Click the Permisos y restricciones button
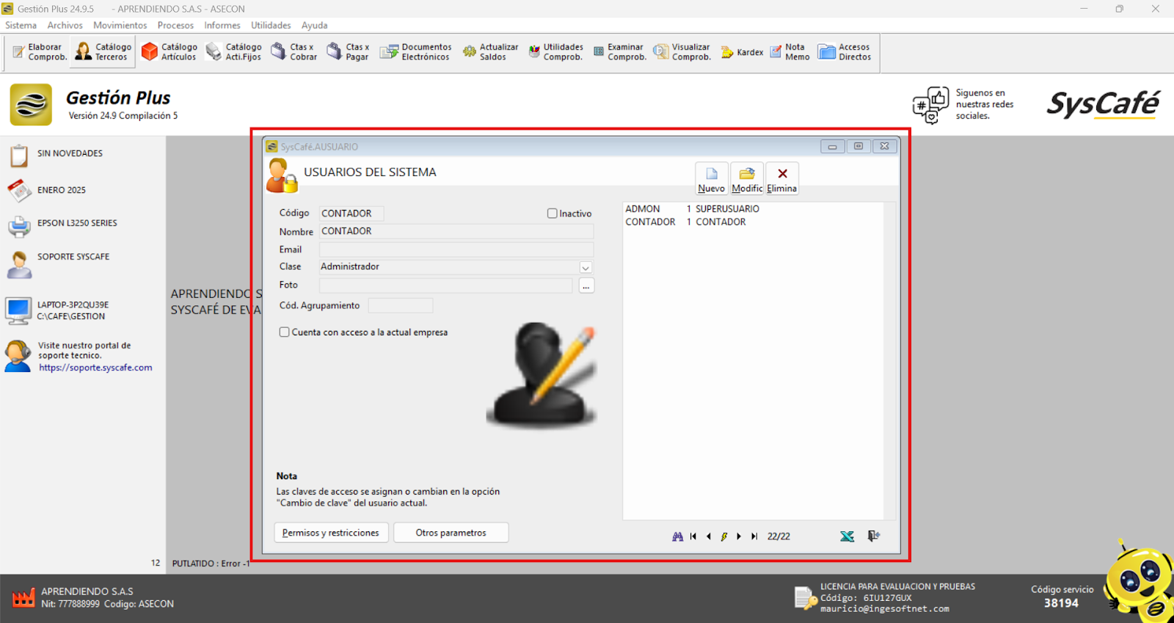 tap(330, 533)
